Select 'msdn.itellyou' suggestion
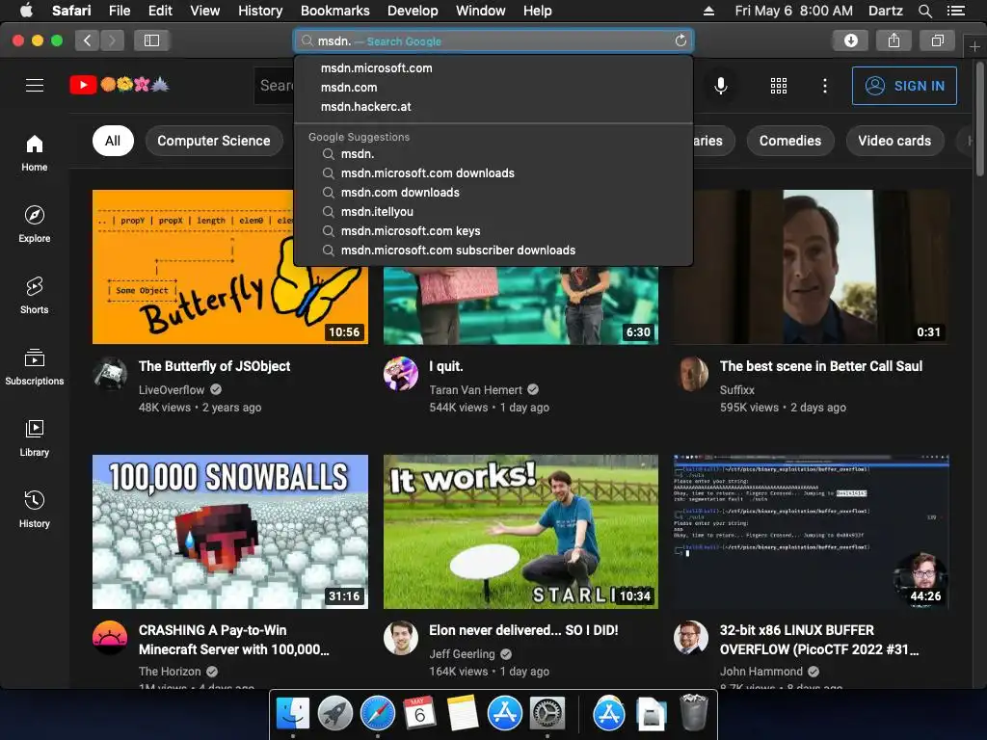The height and width of the screenshot is (740, 987). (493, 211)
